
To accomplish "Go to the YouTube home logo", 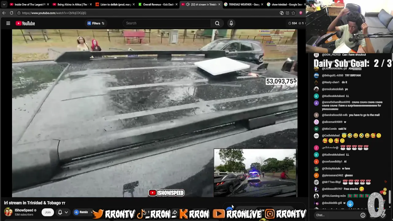I will 25,23.
